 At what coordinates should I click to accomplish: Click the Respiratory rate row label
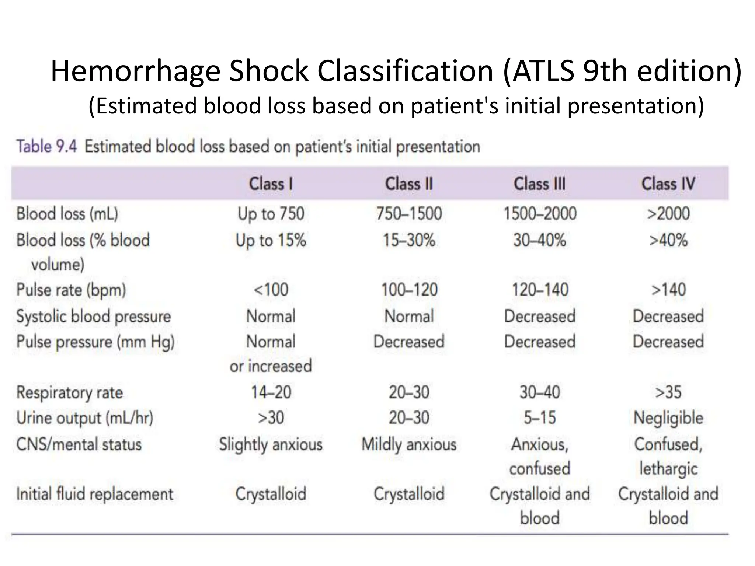(x=70, y=392)
